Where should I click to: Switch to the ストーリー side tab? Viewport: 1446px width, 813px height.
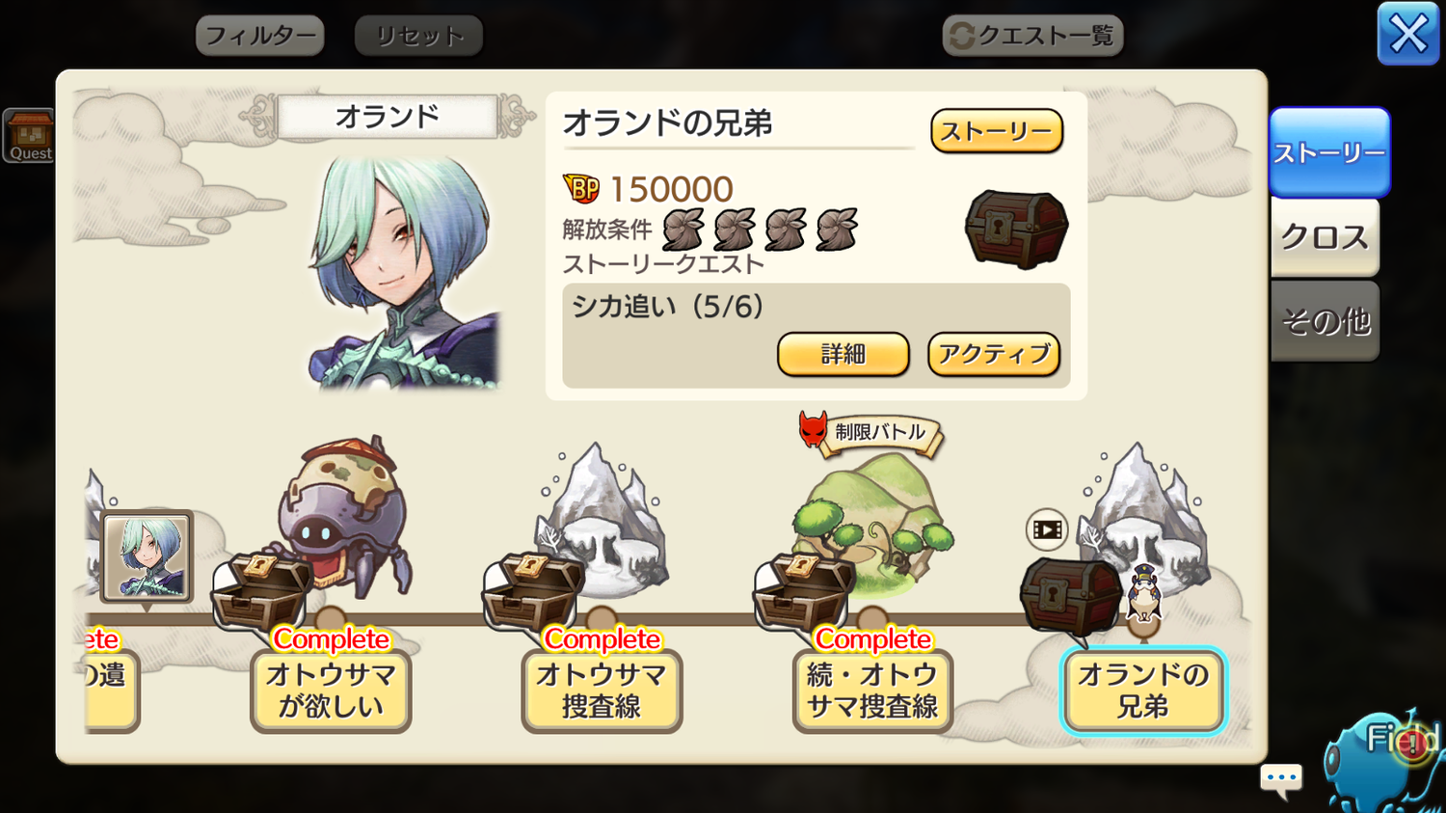tap(1329, 152)
